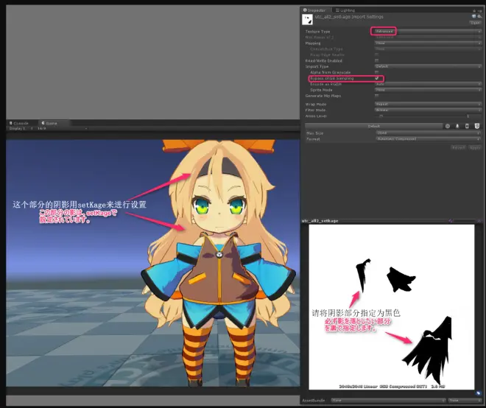This screenshot has width=486, height=408.
Task: Select the standalone download-arrow platform icon
Action: pyautogui.click(x=457, y=126)
